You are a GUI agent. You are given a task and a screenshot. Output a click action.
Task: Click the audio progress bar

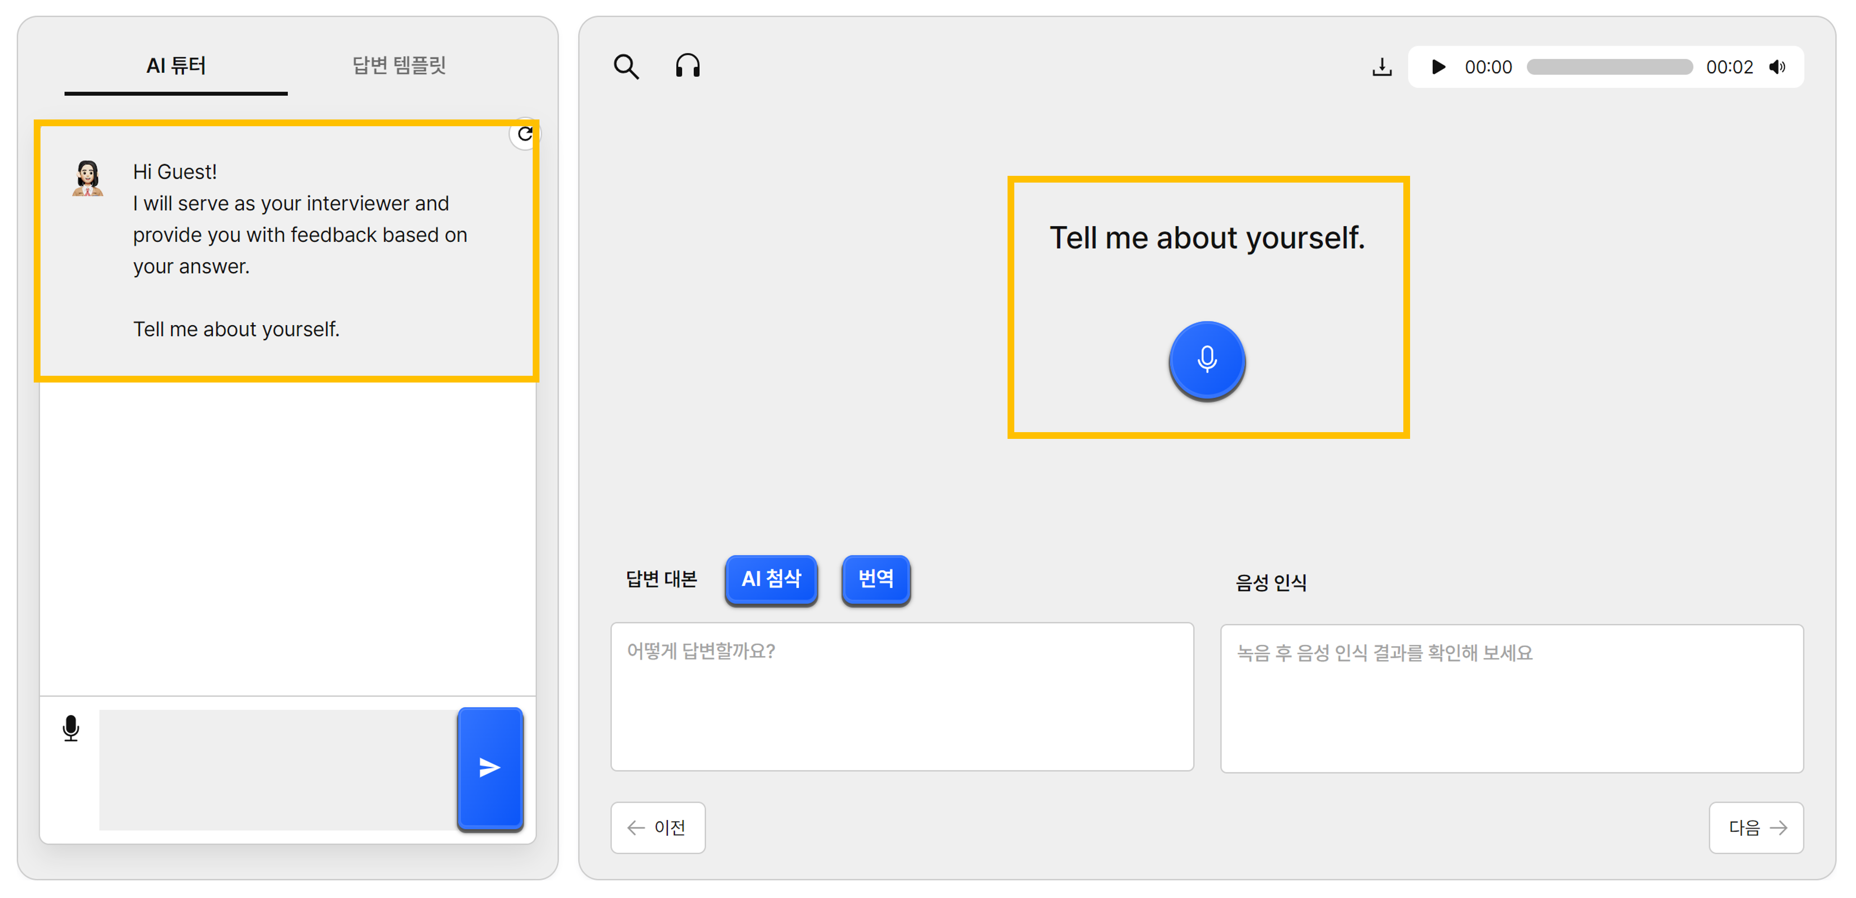[x=1609, y=67]
